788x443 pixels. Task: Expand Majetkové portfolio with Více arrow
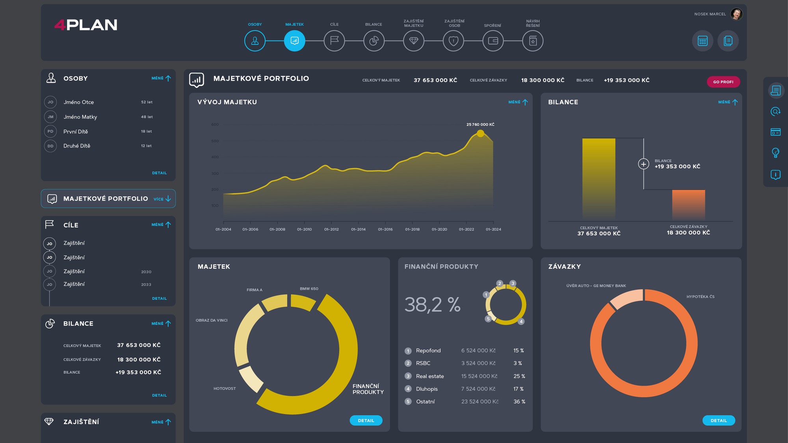click(x=162, y=199)
